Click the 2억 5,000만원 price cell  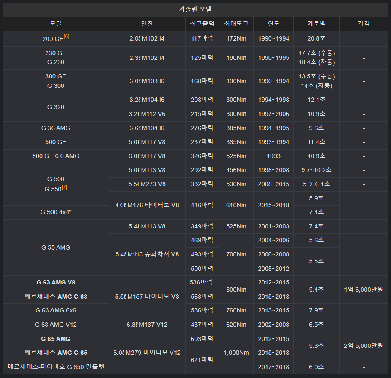(363, 346)
